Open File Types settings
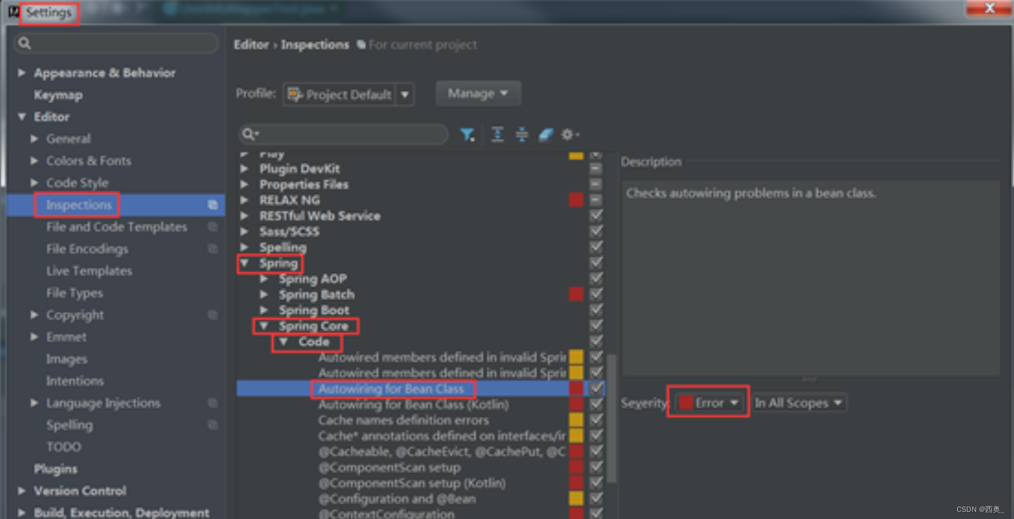This screenshot has height=519, width=1014. (x=74, y=293)
